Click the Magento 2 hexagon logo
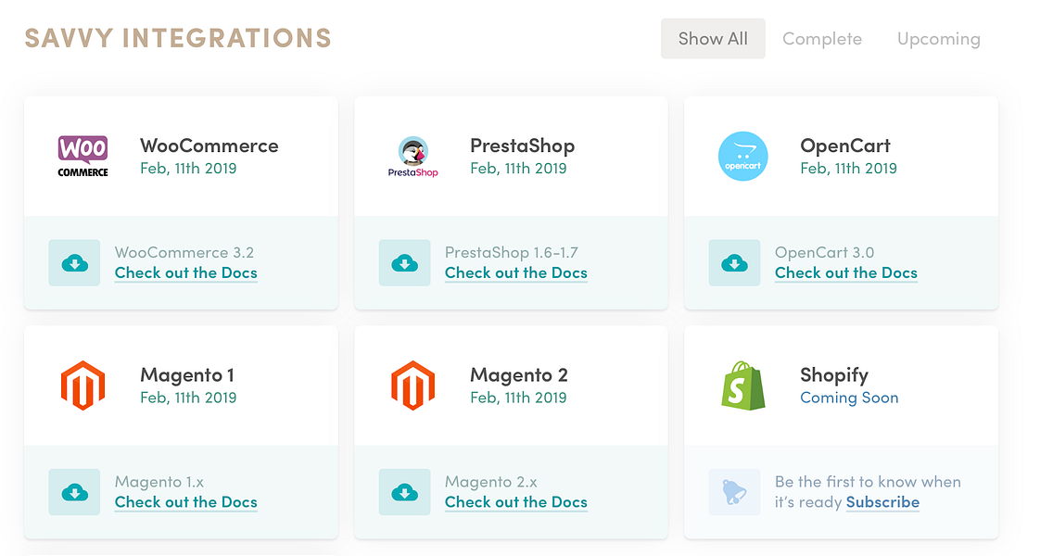This screenshot has width=1053, height=556. [412, 386]
